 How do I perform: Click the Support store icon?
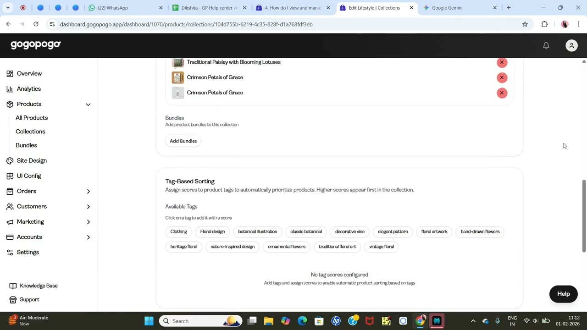(13, 299)
